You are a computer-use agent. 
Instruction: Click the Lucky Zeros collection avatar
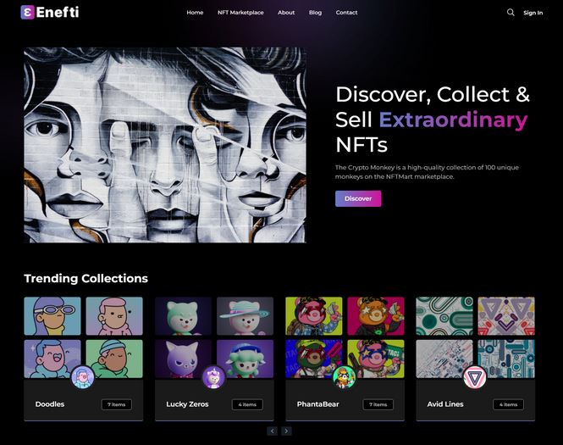[213, 377]
